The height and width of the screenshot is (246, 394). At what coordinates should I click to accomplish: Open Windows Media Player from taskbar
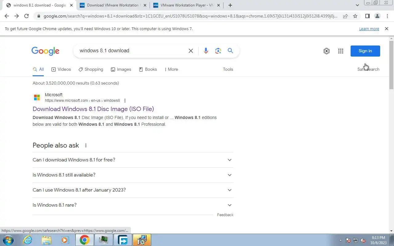pos(65,240)
